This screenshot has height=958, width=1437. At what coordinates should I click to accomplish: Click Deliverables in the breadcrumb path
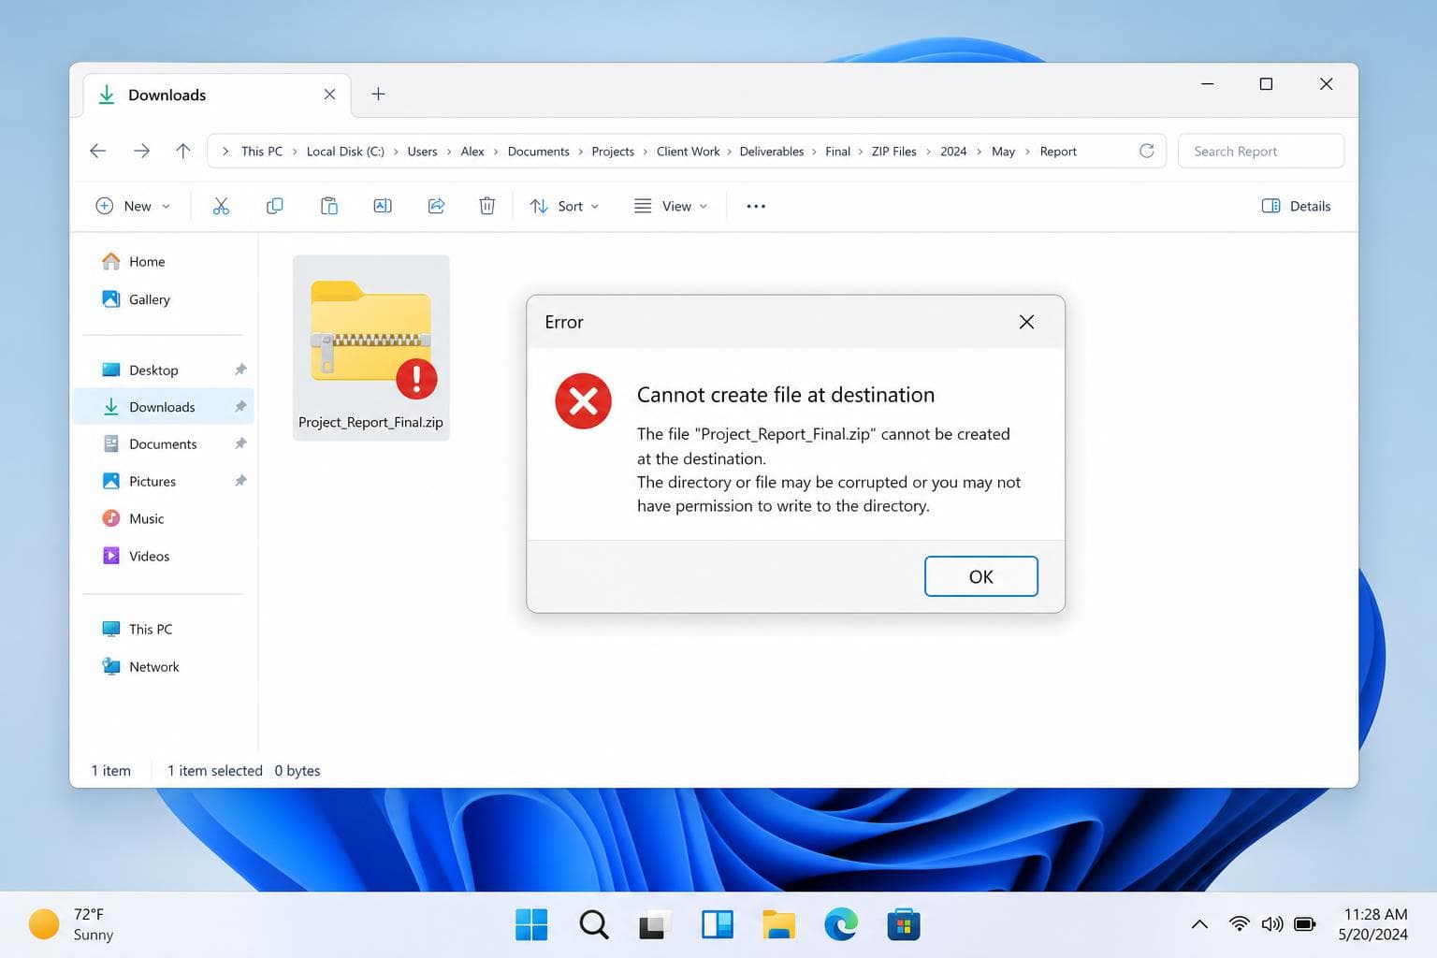click(x=771, y=151)
